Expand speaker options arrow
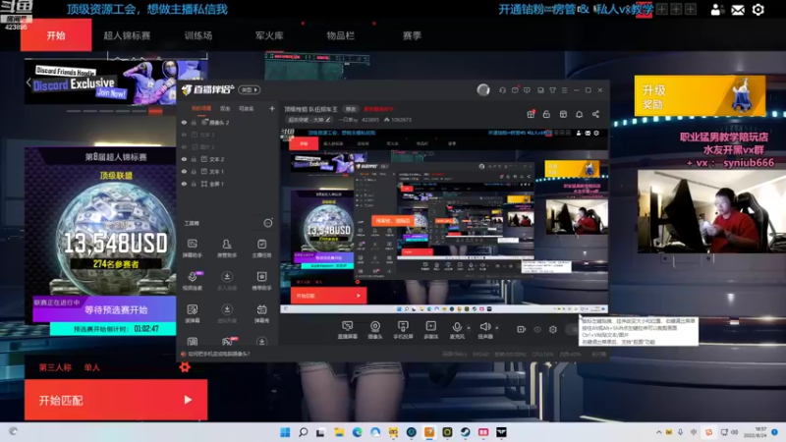Screen dimensions: 786x442 tap(497, 328)
